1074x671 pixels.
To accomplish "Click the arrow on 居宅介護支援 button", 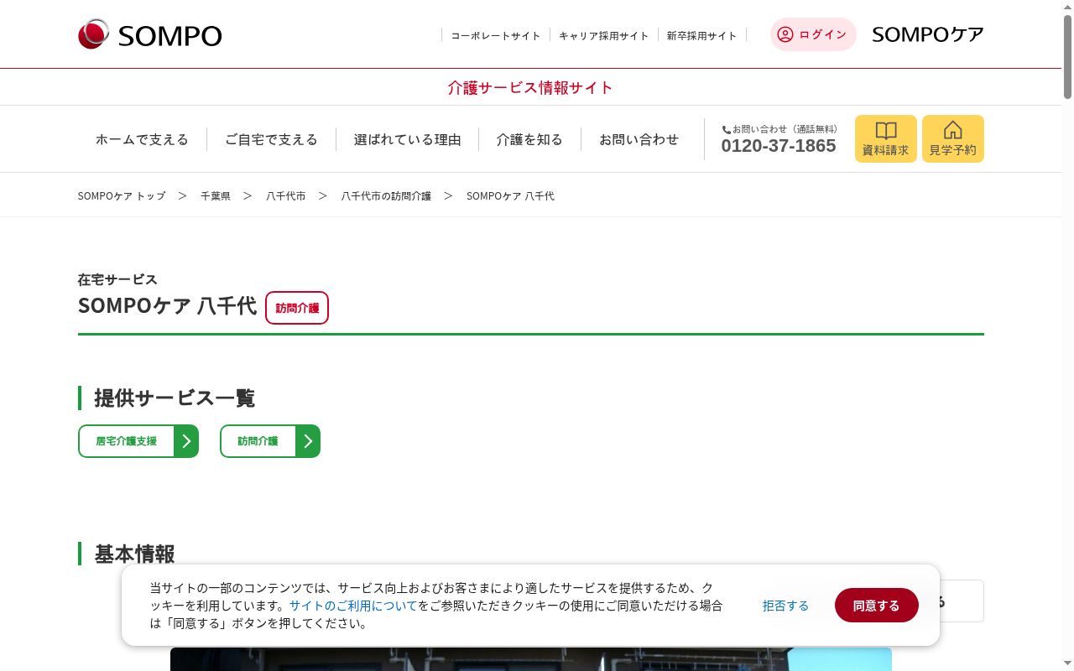I will click(x=186, y=441).
